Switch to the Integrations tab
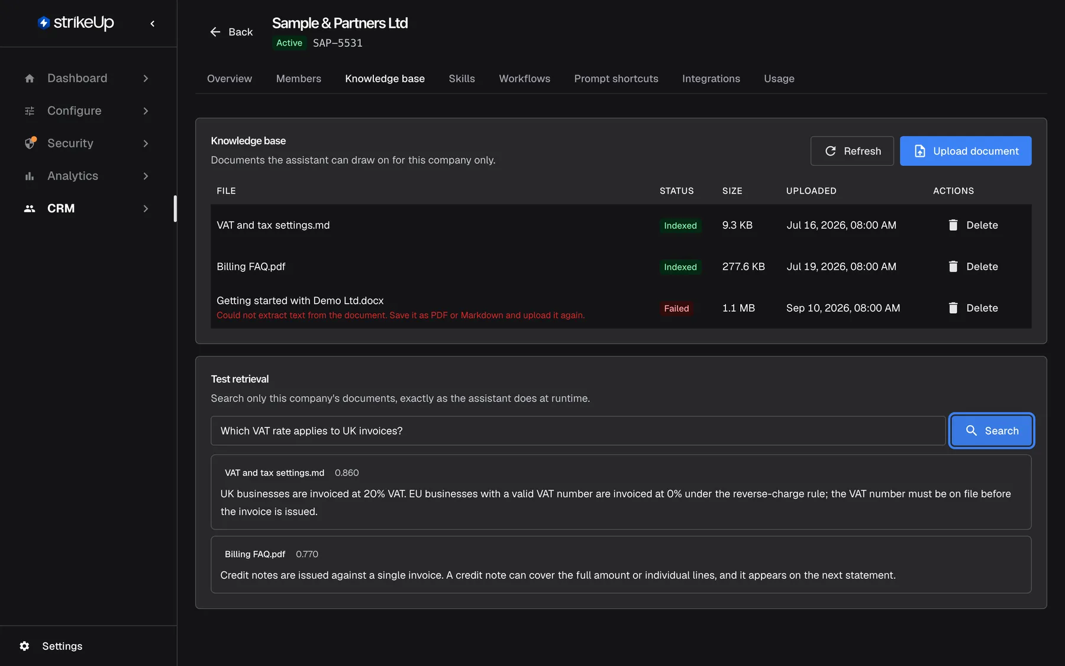This screenshot has width=1065, height=666. (711, 79)
